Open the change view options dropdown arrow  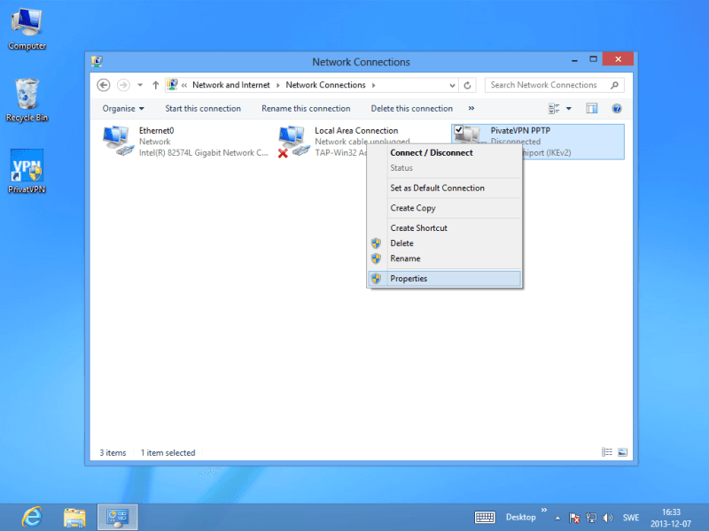[x=569, y=108]
